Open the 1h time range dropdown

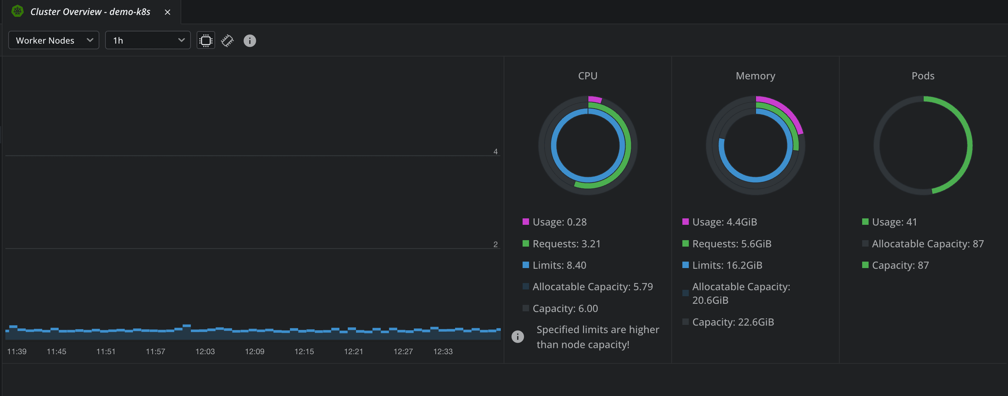[148, 40]
